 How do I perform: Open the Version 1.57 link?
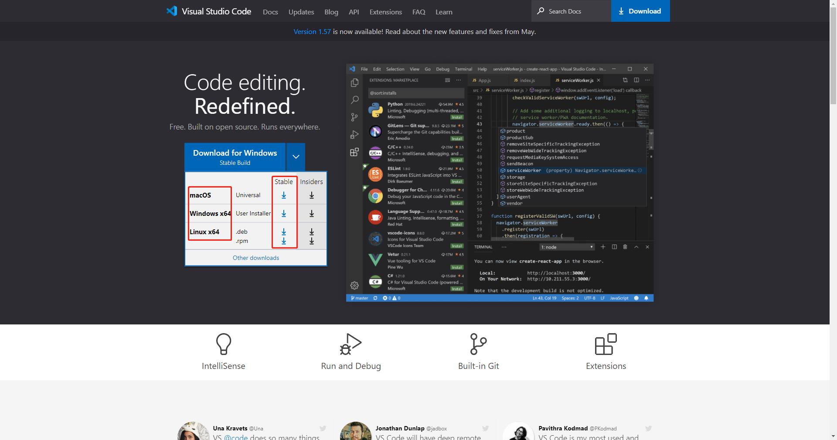pyautogui.click(x=312, y=31)
